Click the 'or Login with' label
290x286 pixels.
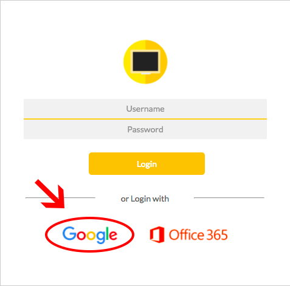(145, 199)
